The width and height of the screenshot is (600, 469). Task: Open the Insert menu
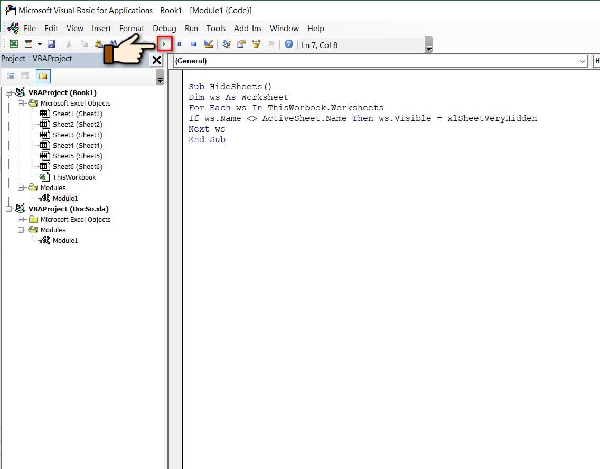[101, 29]
